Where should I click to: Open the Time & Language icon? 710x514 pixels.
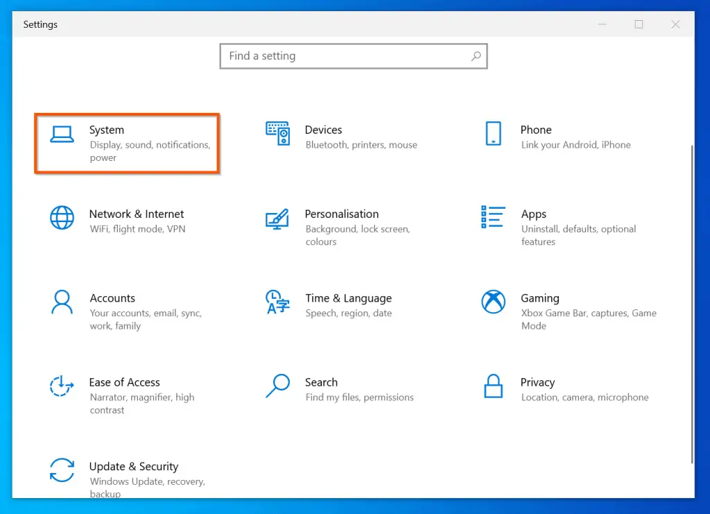pyautogui.click(x=277, y=302)
